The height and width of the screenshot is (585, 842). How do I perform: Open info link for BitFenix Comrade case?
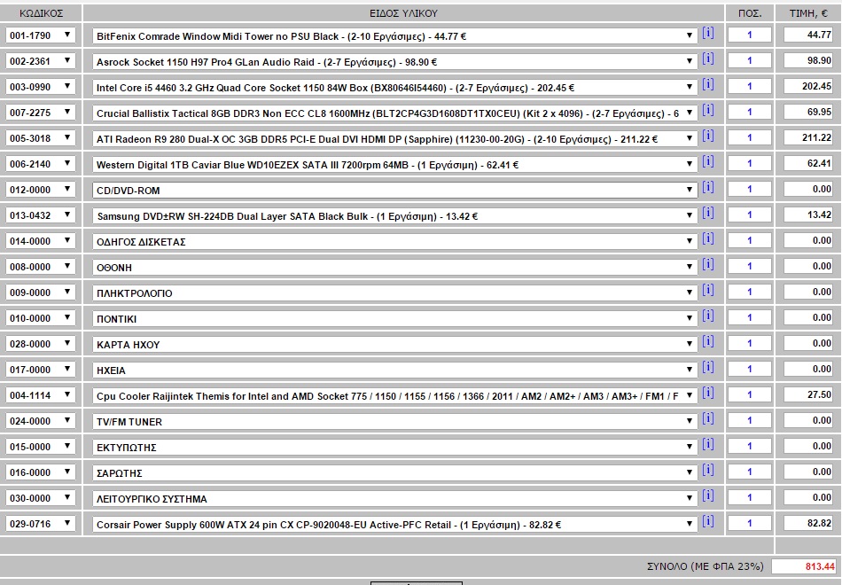(708, 34)
